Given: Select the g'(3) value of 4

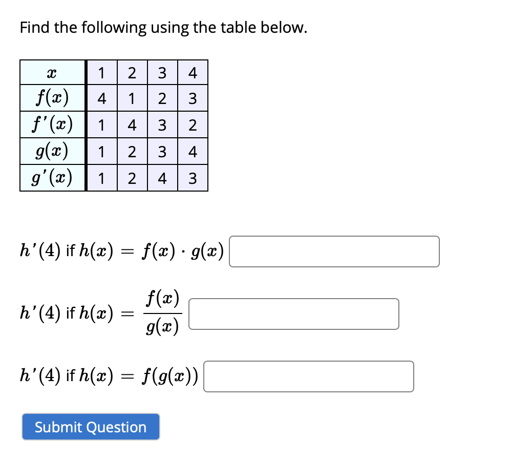Looking at the screenshot, I should [162, 177].
